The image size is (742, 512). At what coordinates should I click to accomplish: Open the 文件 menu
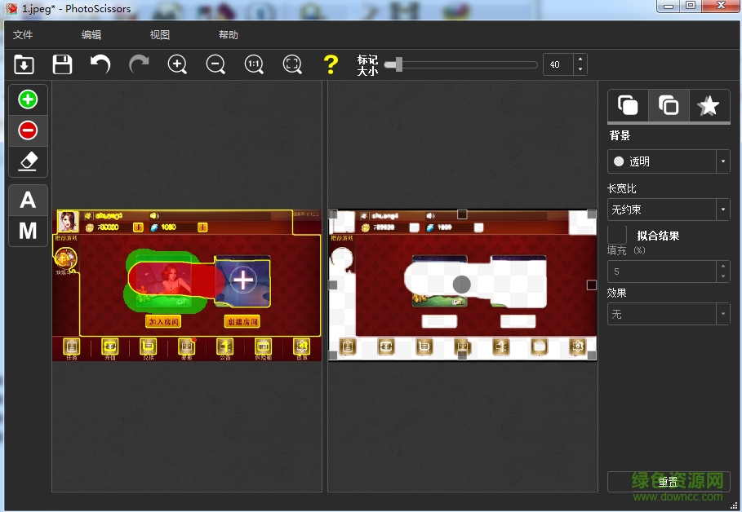(x=23, y=35)
